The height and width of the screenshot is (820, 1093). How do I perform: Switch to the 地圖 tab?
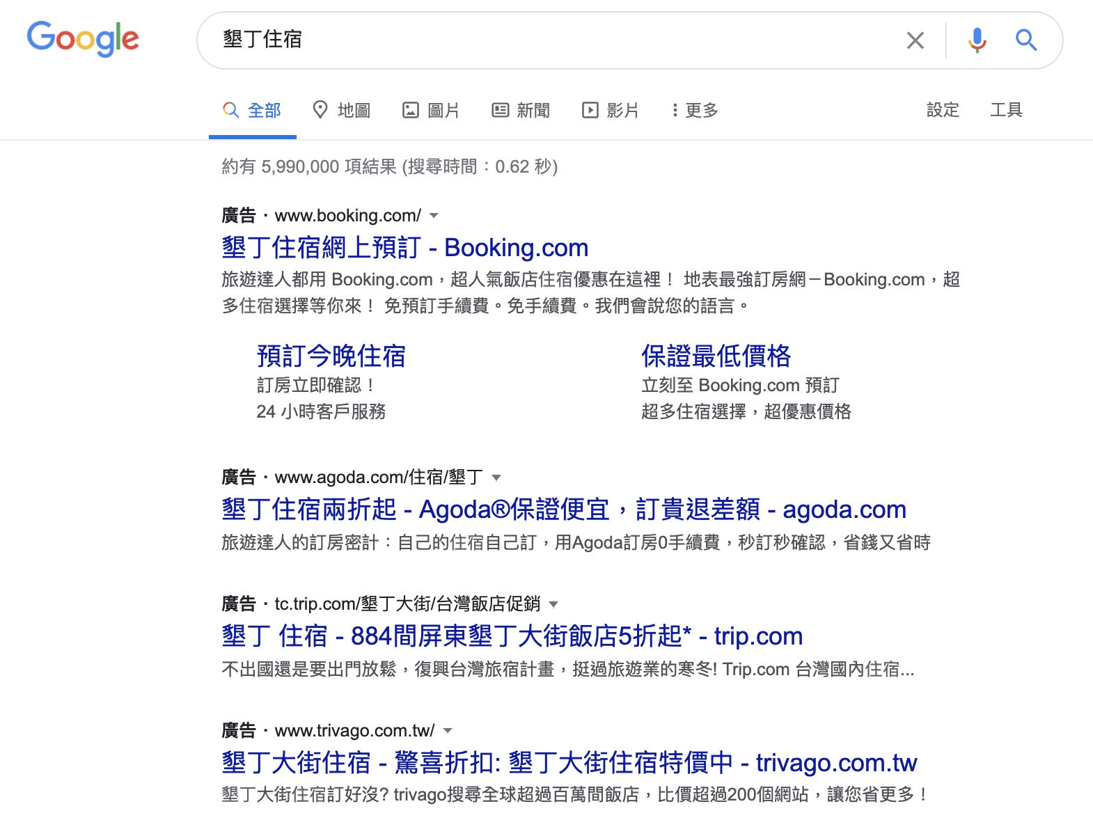[x=342, y=110]
